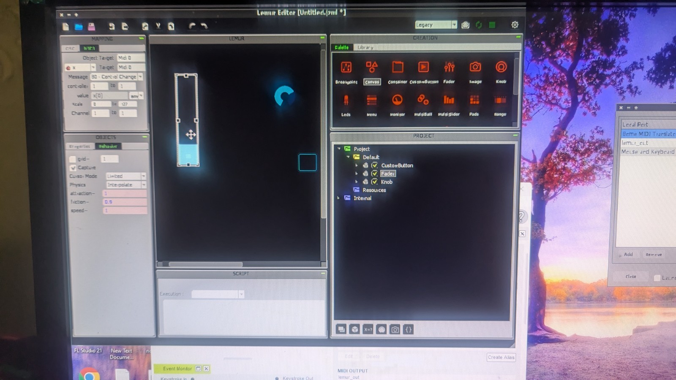
Task: Create a new project with the New file icon
Action: coord(65,27)
